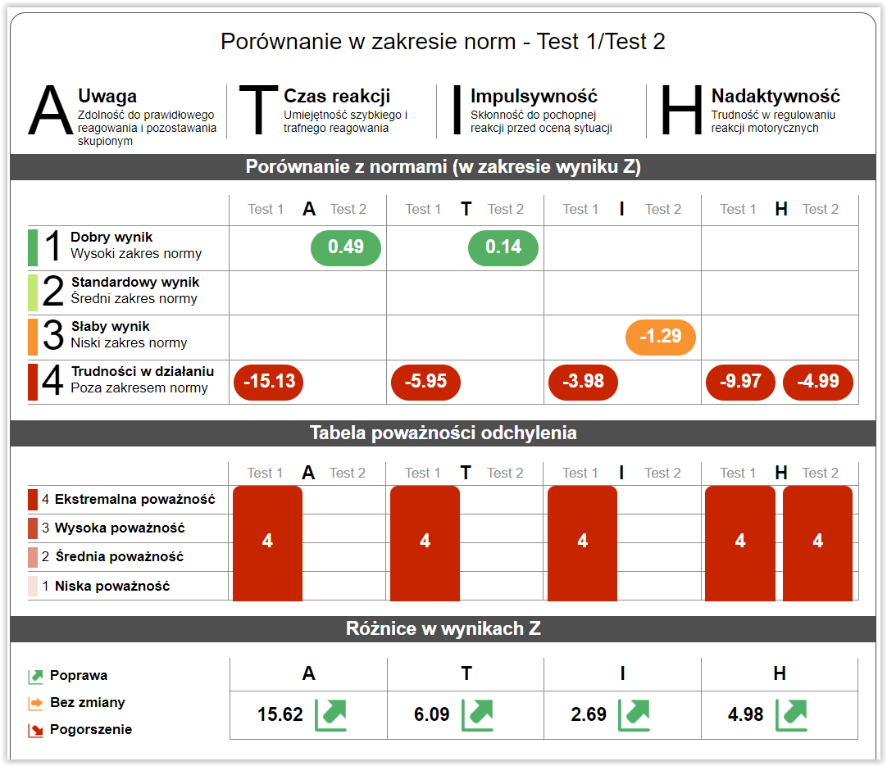Click the red Pogorszenie legend icon

[x=35, y=730]
